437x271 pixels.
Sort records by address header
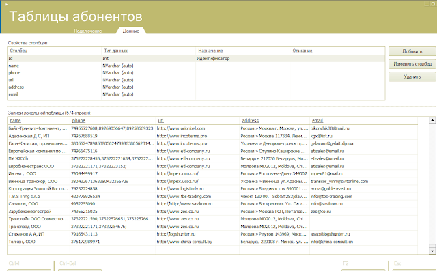click(x=251, y=120)
